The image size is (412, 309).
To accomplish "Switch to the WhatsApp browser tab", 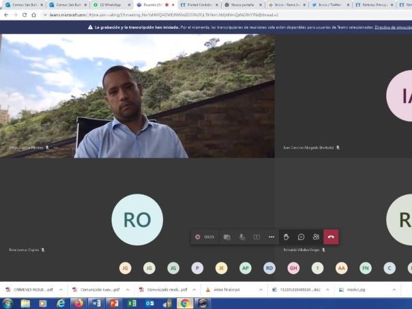I will tap(113, 4).
